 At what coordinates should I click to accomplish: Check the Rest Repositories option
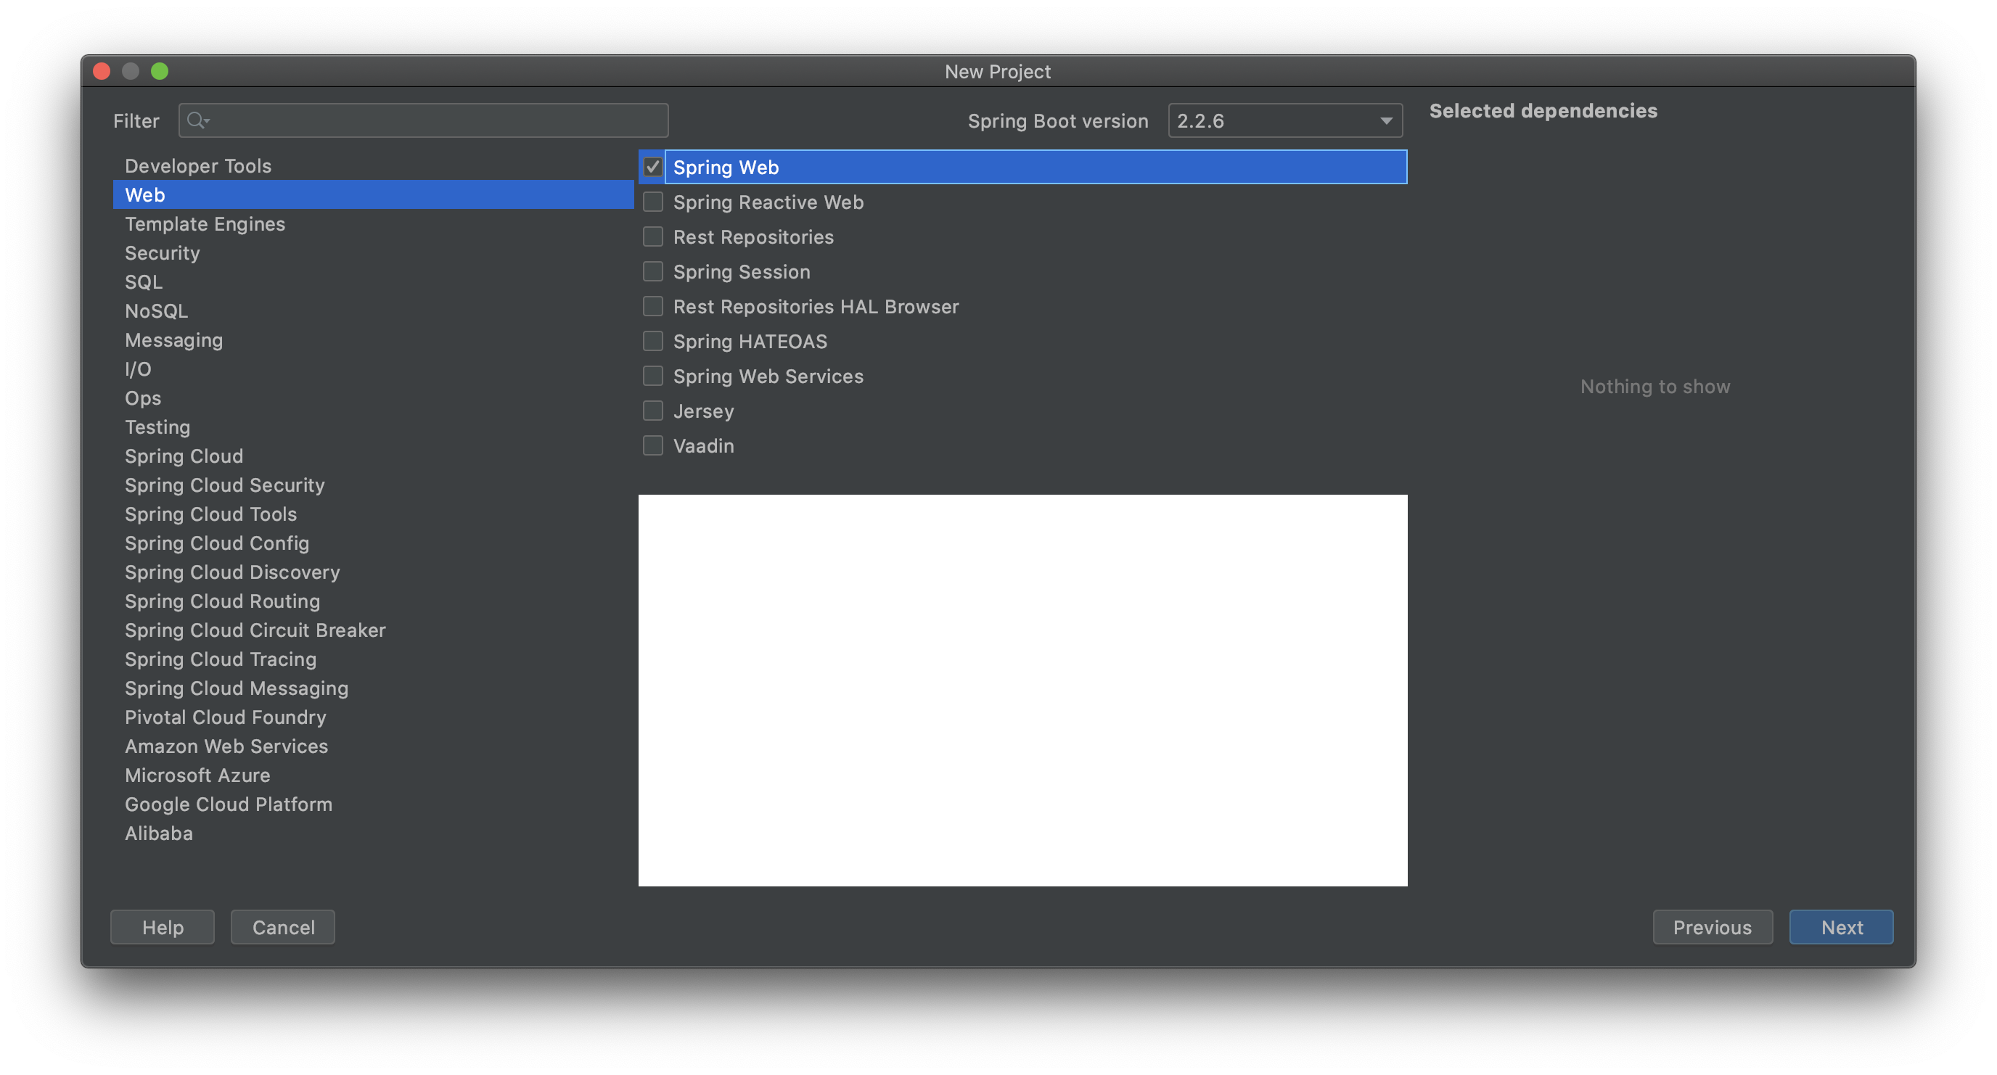pyautogui.click(x=653, y=236)
